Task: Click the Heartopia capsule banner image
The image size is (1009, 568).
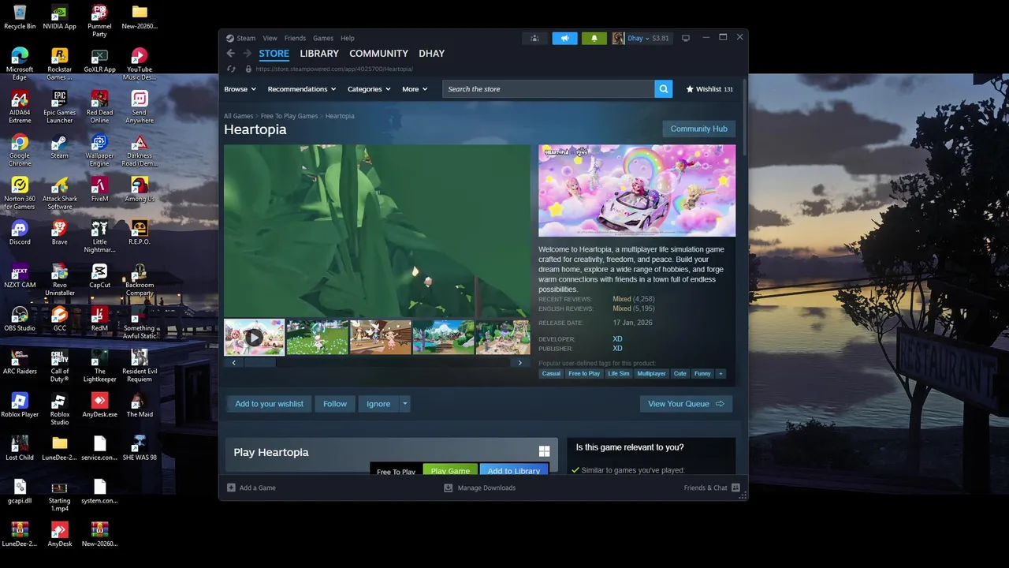Action: tap(637, 191)
